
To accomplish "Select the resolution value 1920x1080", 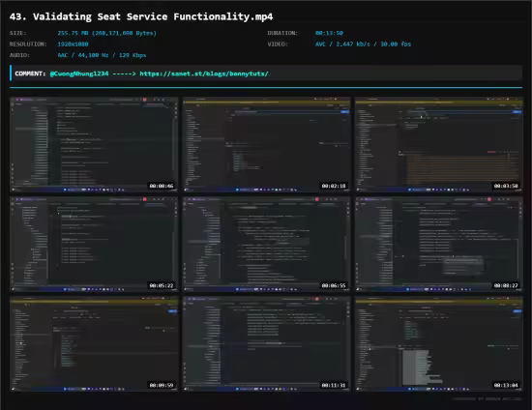I will point(73,44).
